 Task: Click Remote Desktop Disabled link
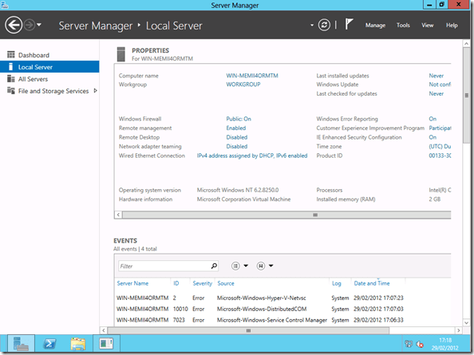[x=237, y=137]
